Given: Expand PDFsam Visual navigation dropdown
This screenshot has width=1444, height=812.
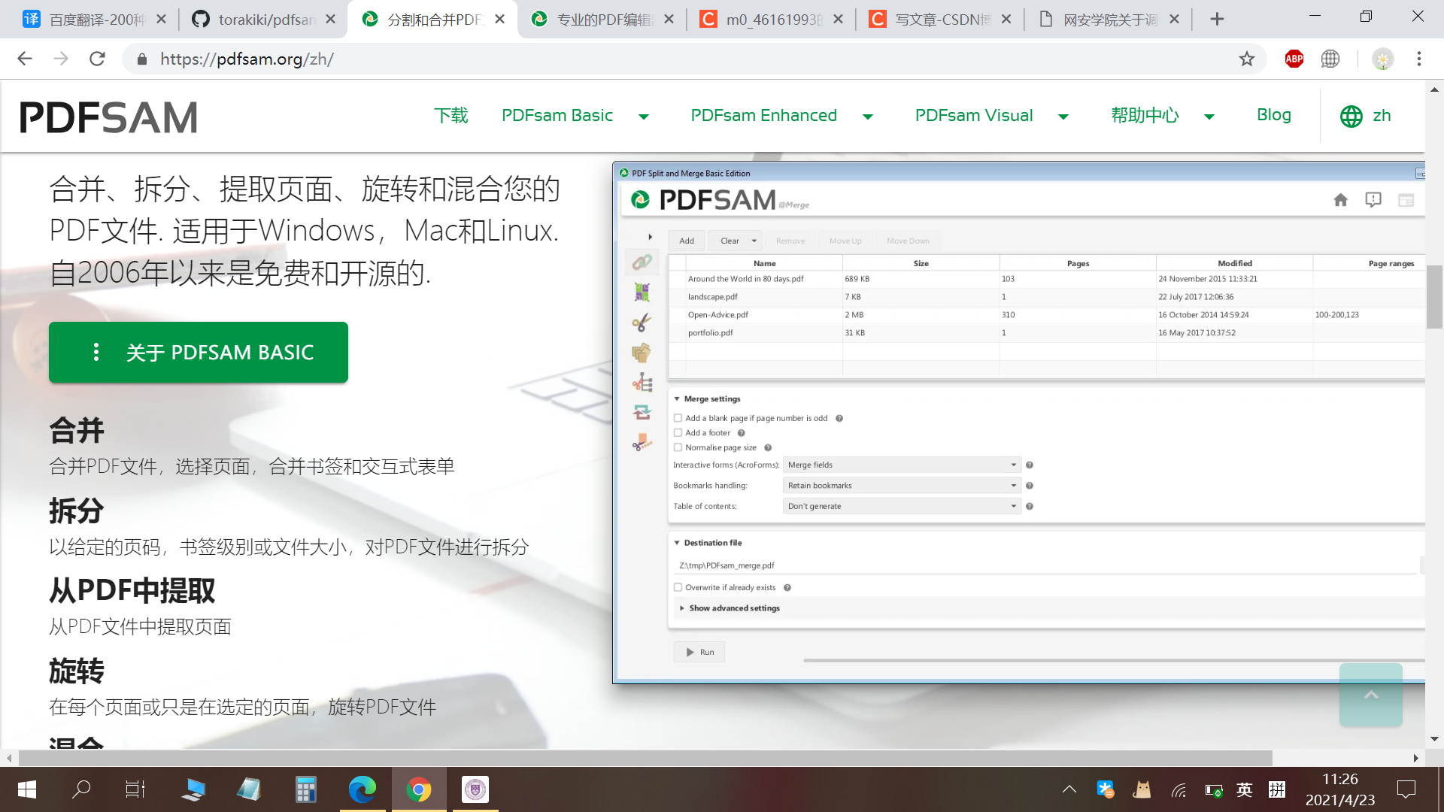Looking at the screenshot, I should 1063,117.
